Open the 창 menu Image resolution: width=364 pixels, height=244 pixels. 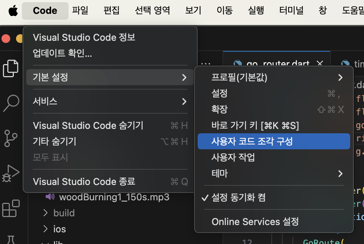pyautogui.click(x=323, y=11)
